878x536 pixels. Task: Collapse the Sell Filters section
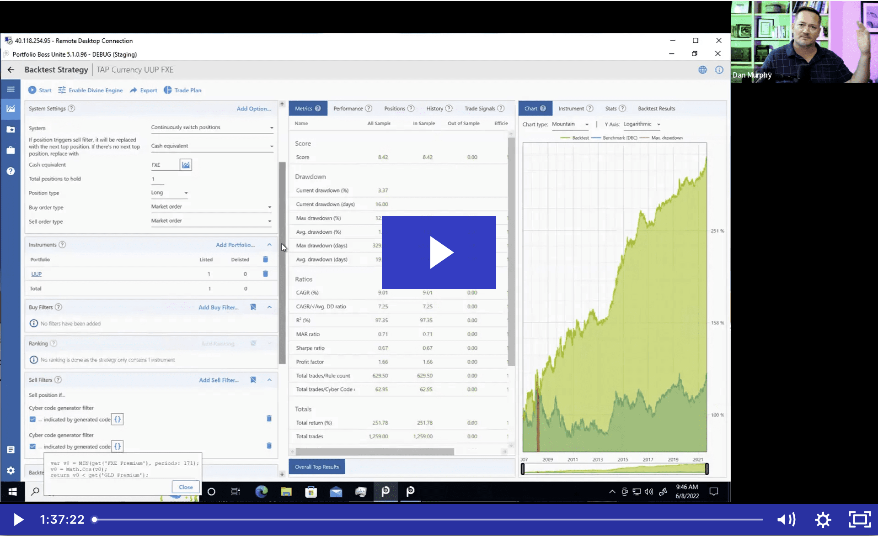coord(269,379)
